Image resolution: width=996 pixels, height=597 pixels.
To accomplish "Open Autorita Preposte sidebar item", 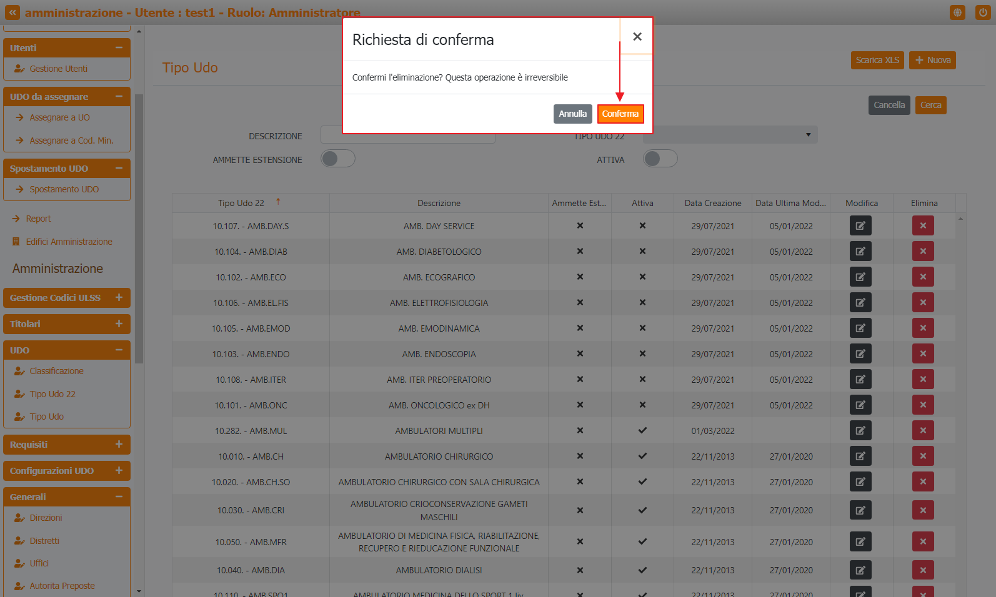I will click(x=62, y=586).
